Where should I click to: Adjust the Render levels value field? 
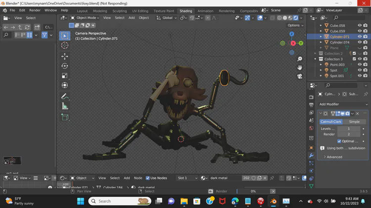click(349, 134)
